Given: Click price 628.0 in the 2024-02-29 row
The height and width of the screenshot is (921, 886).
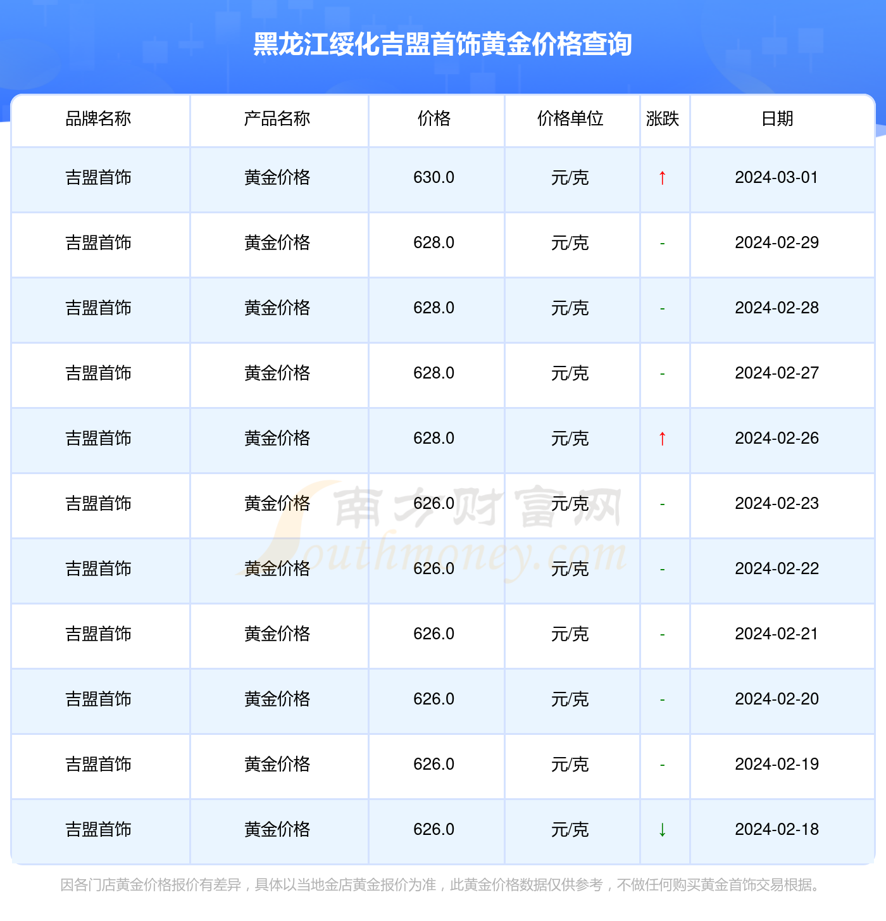Looking at the screenshot, I should pos(434,243).
